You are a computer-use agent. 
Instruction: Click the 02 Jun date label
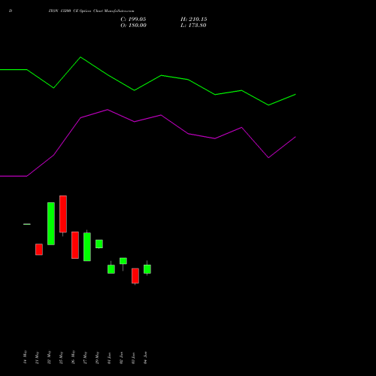point(121,358)
